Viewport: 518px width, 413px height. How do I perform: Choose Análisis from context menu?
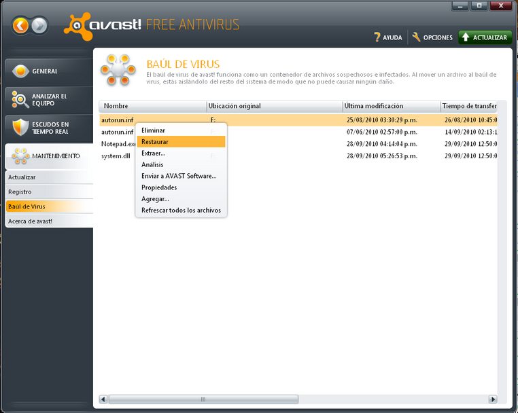click(181, 164)
